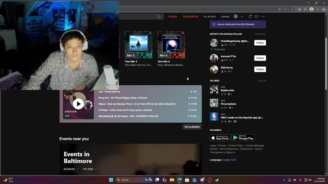Open Transparency Reports footer link
Screen dimensions: 328x184
(x=222, y=153)
